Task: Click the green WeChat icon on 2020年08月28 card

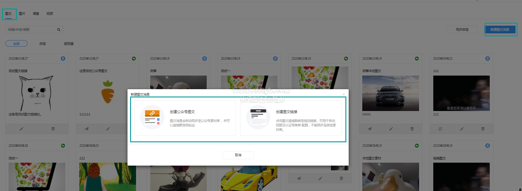Action: coord(63,146)
